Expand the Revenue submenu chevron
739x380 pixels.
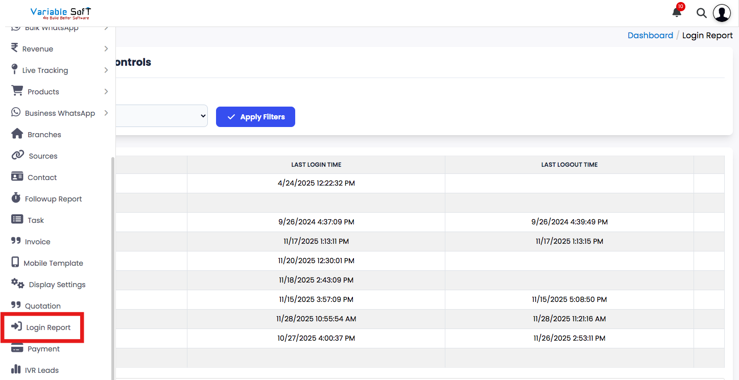[106, 49]
